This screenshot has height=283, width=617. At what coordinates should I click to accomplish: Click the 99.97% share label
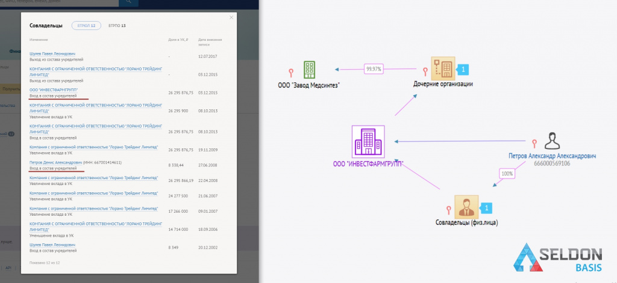(x=374, y=68)
